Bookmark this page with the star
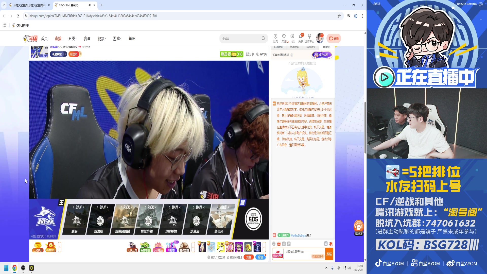The height and width of the screenshot is (274, 487). (x=339, y=16)
